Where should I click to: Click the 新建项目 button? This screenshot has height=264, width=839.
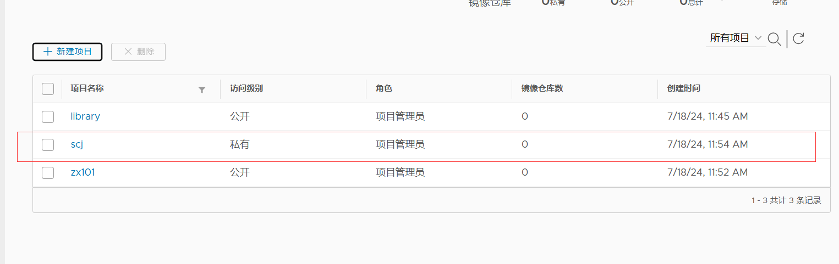point(67,52)
